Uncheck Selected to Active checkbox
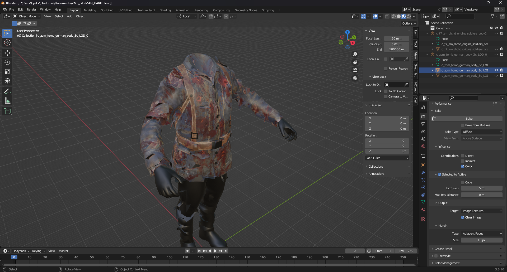This screenshot has height=272, width=507. [x=440, y=174]
